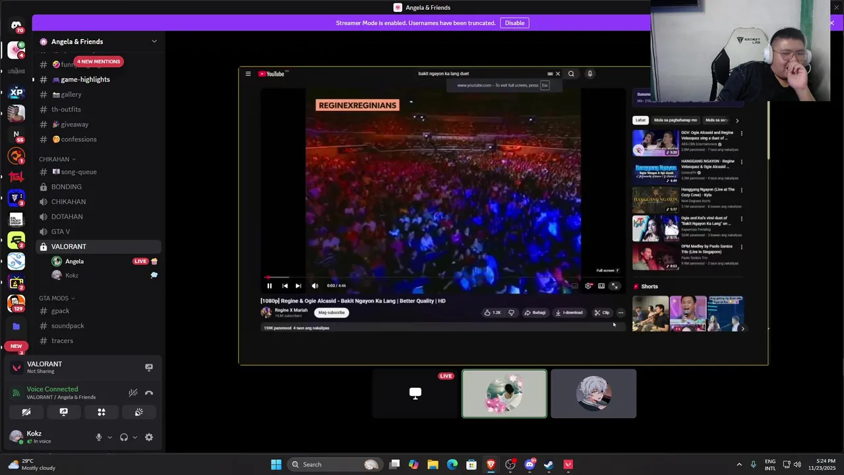Viewport: 844px width, 475px height.
Task: Toggle subtitles in YouTube player
Action: coord(575,286)
